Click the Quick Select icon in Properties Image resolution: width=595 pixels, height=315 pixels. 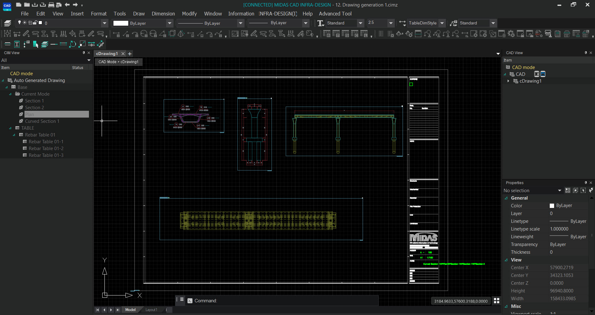[591, 190]
